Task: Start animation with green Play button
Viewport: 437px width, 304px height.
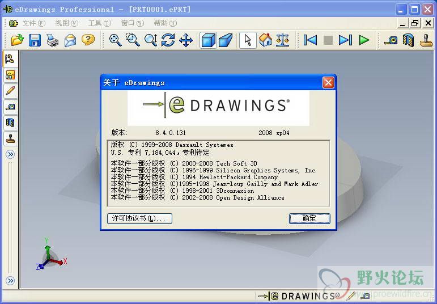Action: pyautogui.click(x=364, y=40)
